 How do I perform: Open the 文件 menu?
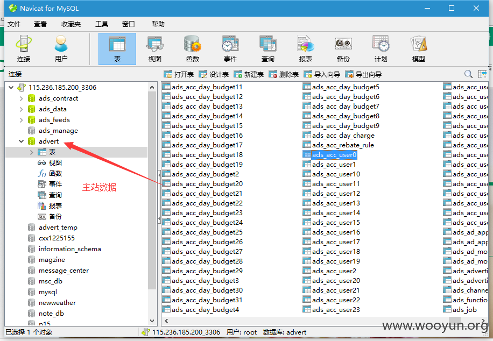pyautogui.click(x=14, y=24)
